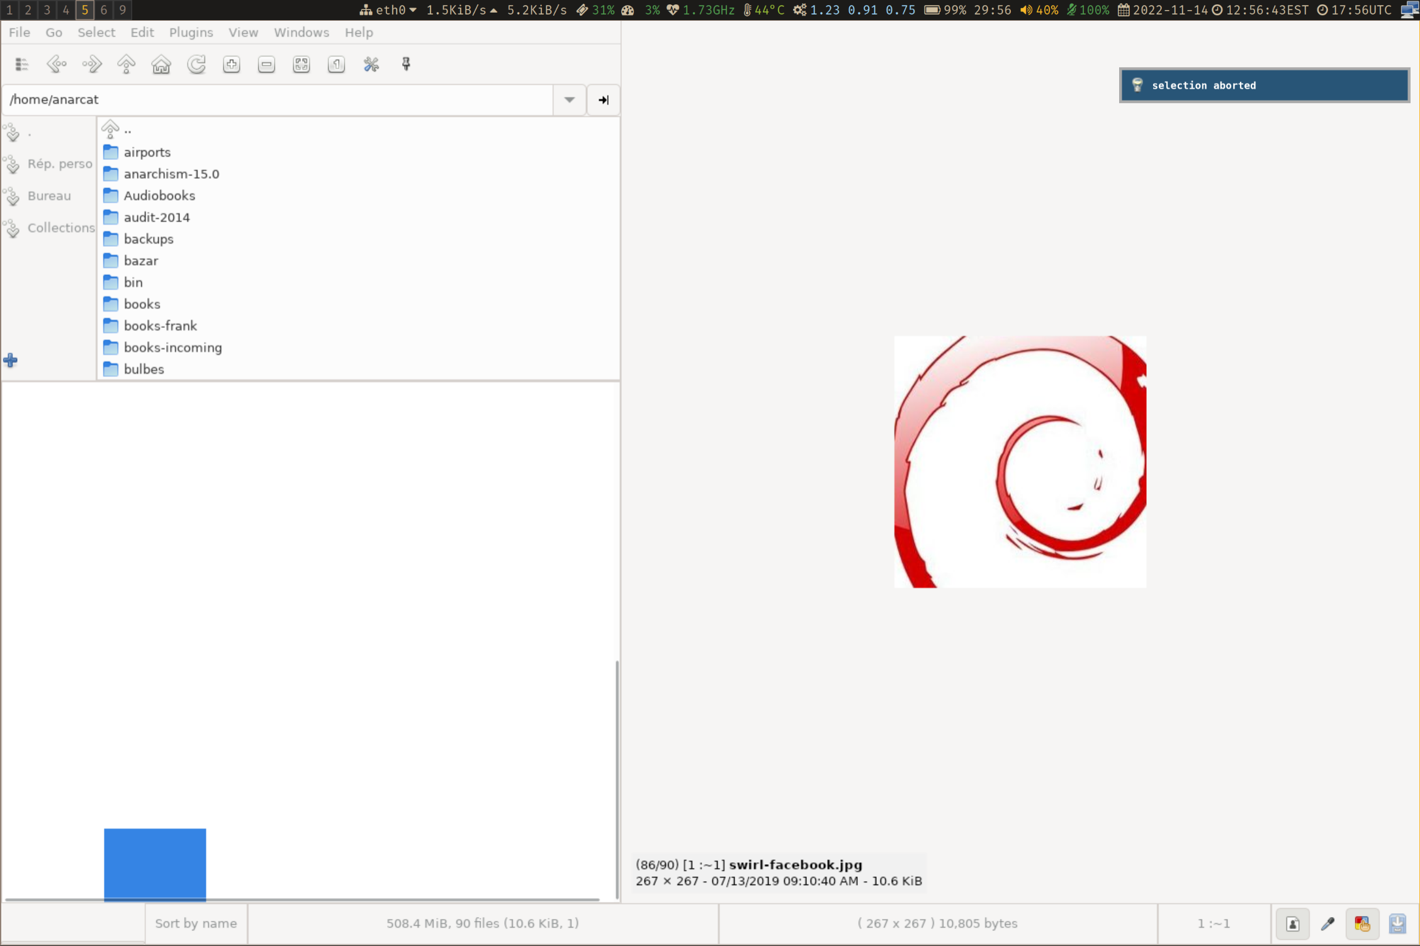The height and width of the screenshot is (946, 1420).
Task: Click the 1:~1 zoom status button
Action: coord(1213,923)
